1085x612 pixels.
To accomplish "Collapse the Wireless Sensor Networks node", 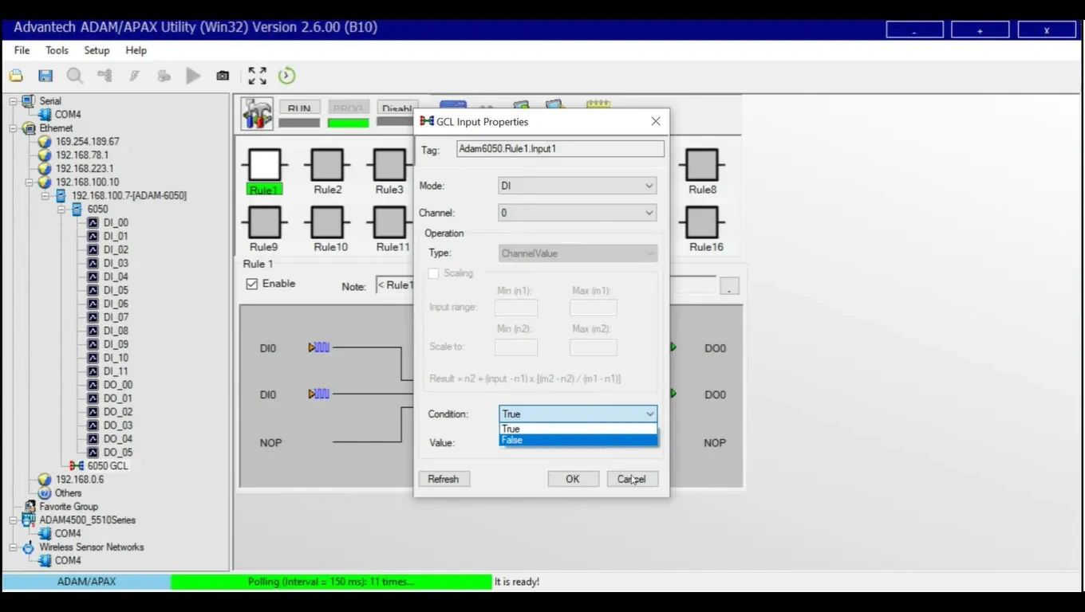I will point(13,547).
